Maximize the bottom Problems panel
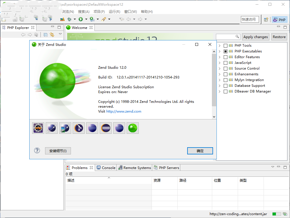 pos(285,167)
